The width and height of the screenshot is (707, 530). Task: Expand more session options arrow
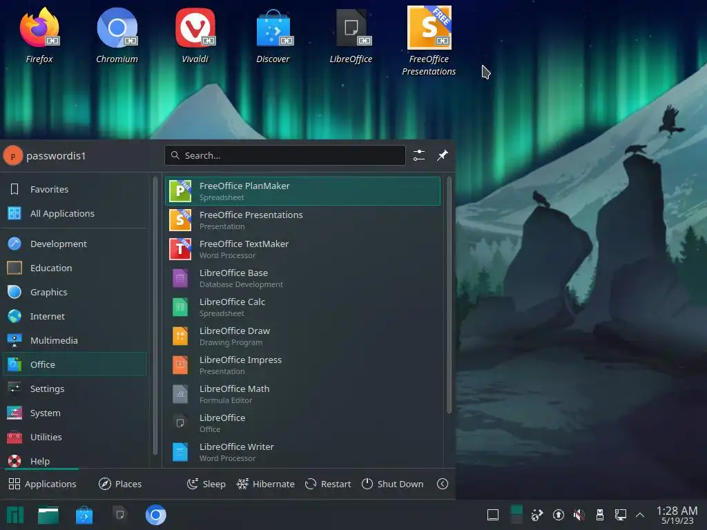point(443,484)
